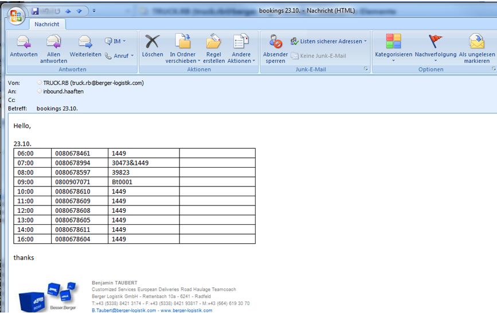This screenshot has width=497, height=313.
Task: Switch to the Nachricht ribbon tab
Action: pyautogui.click(x=47, y=24)
